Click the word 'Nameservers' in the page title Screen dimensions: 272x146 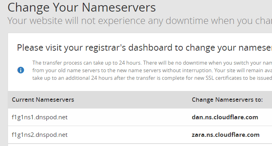tap(119, 8)
